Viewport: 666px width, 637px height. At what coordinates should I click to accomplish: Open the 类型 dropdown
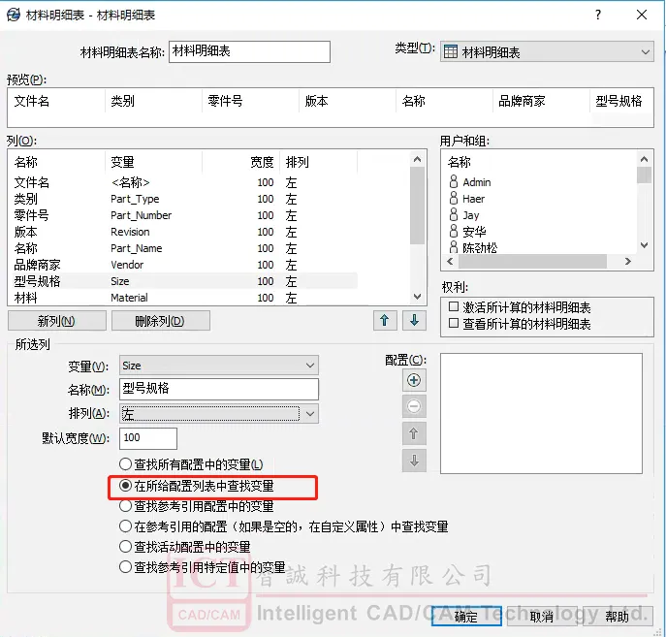coord(547,52)
